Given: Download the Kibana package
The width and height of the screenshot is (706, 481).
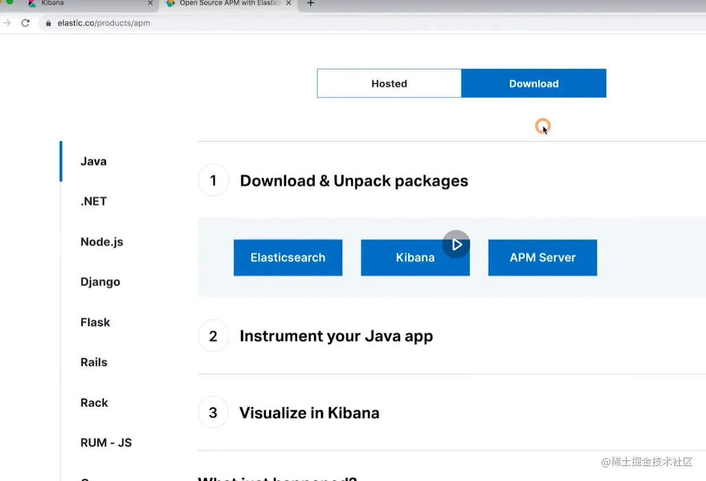Looking at the screenshot, I should click(x=415, y=258).
